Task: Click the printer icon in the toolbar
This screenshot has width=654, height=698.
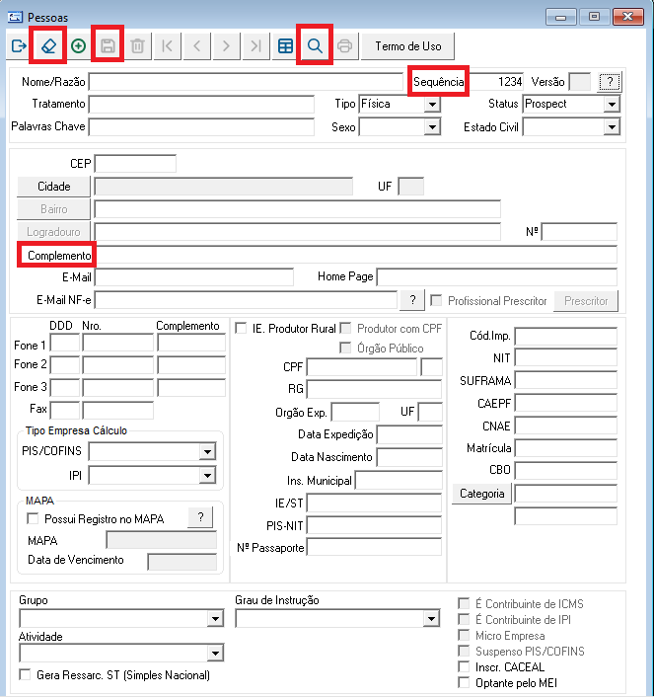Action: pyautogui.click(x=344, y=45)
